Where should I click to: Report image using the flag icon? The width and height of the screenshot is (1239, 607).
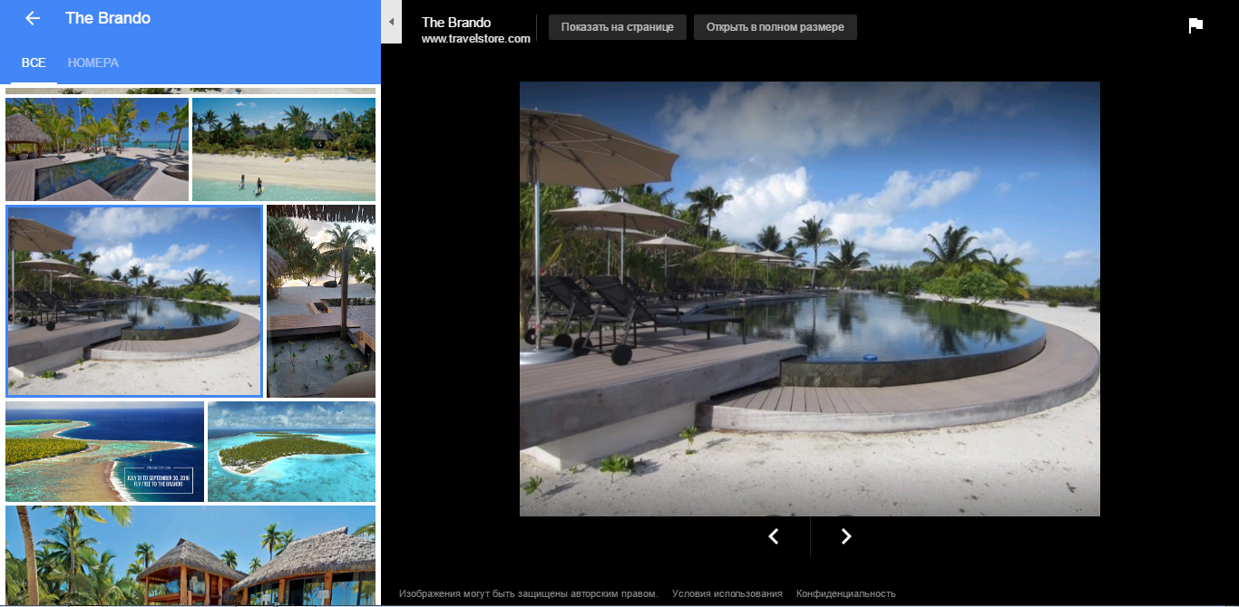[x=1195, y=25]
